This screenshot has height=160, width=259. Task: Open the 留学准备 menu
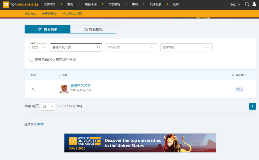tap(114, 4)
